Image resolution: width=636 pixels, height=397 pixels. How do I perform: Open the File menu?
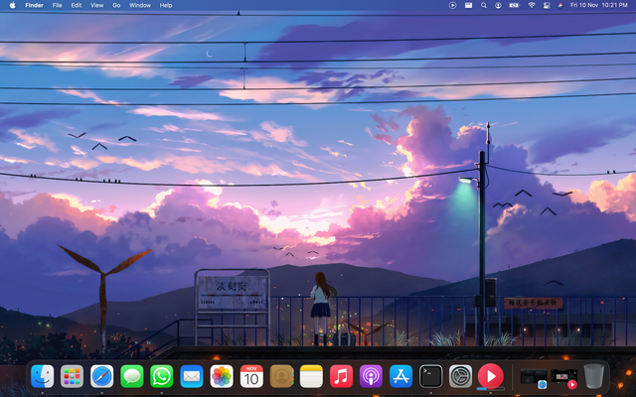(58, 5)
